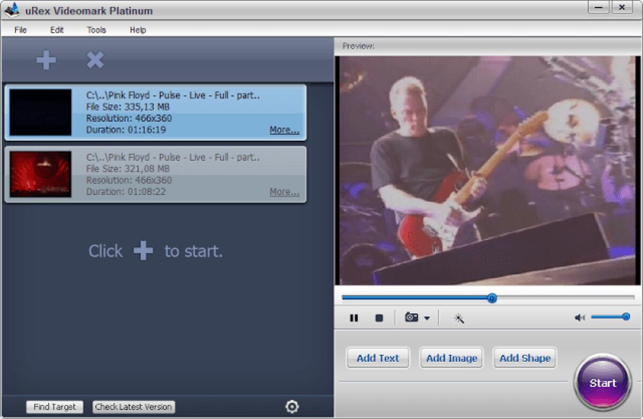Click Check Latest Version
This screenshot has width=643, height=419.
tap(133, 407)
